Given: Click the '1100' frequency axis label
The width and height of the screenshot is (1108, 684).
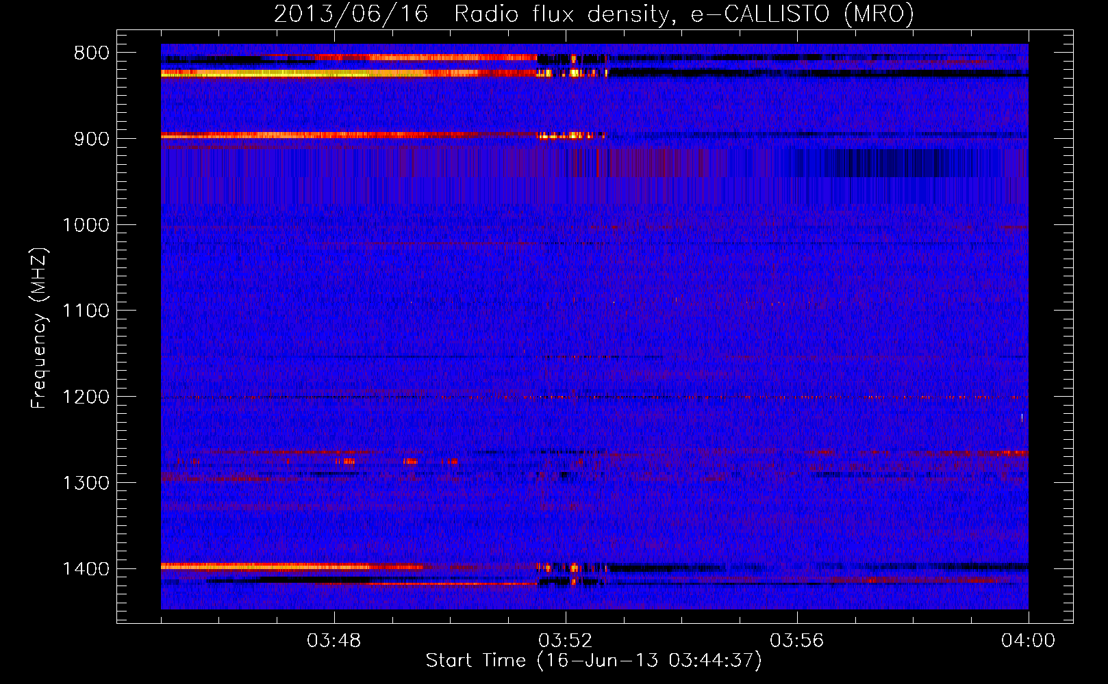Looking at the screenshot, I should click(x=86, y=311).
